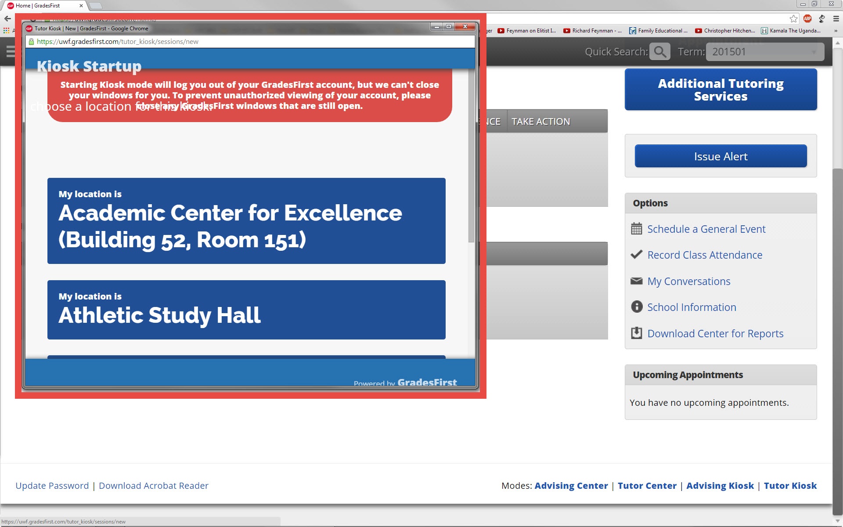
Task: Open the hamburger menu in the GradesFirst header
Action: 11,52
